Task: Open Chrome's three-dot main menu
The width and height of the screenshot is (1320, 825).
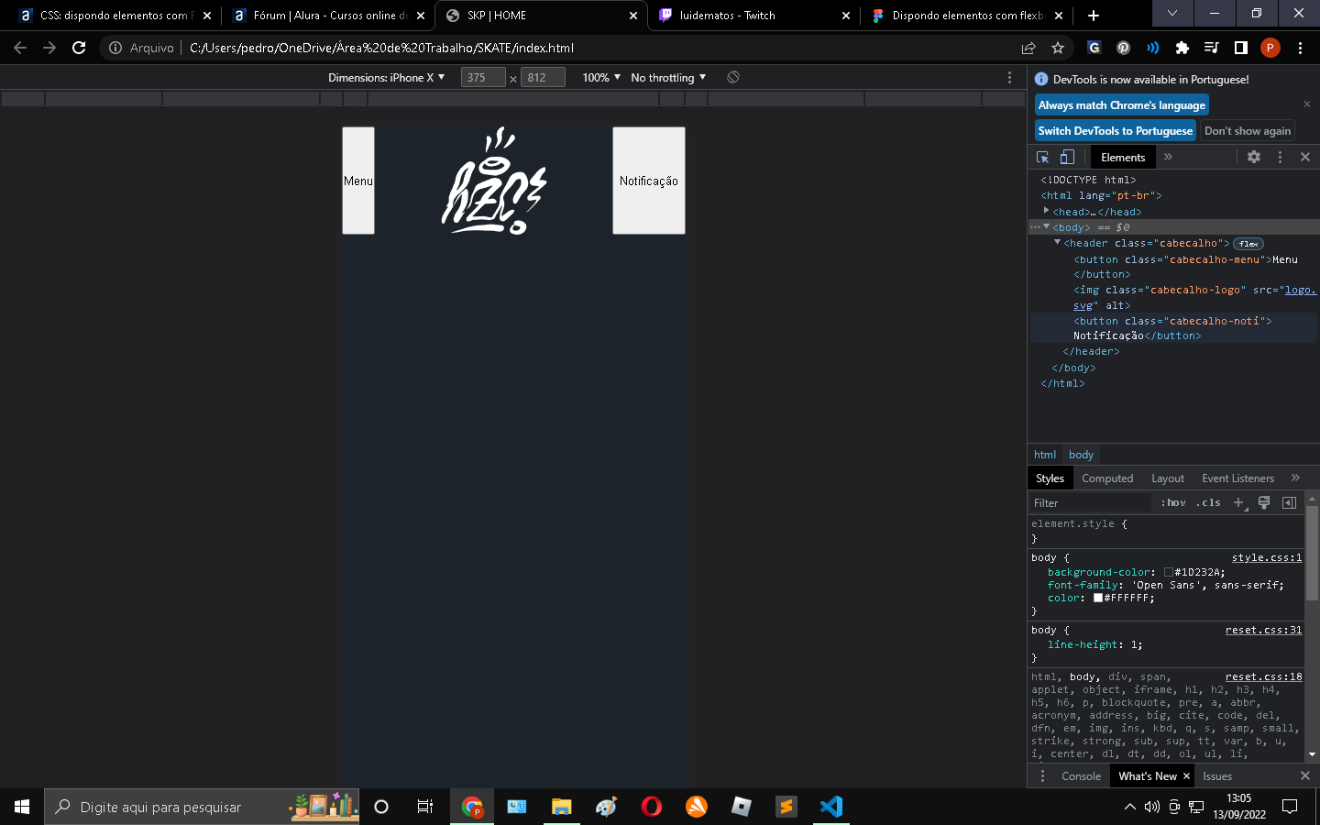Action: (1300, 48)
